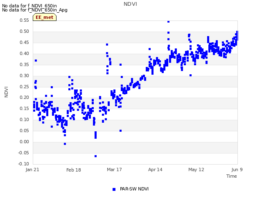Click the Feb 18 x-axis tick label
The image size is (262, 197).
tap(74, 170)
